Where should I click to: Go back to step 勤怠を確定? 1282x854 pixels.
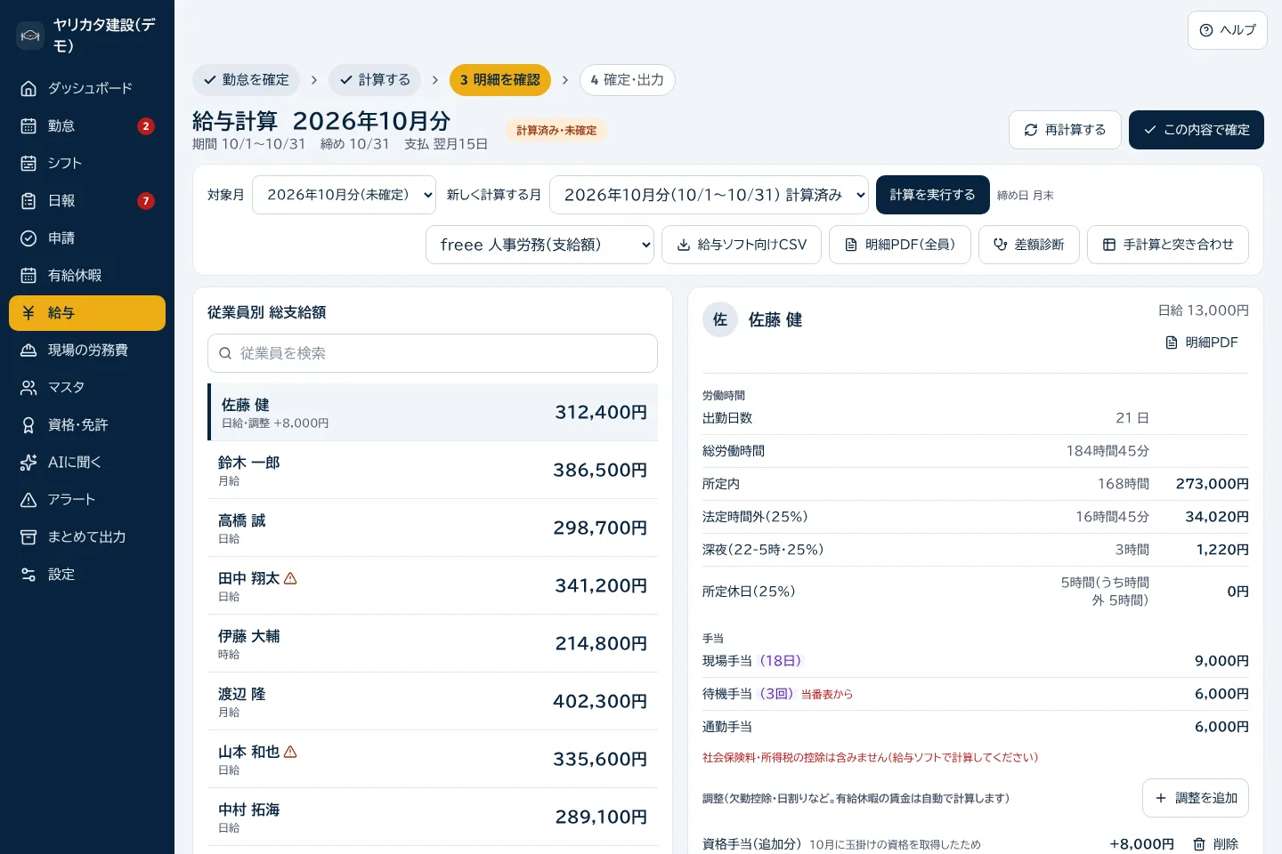click(x=246, y=80)
